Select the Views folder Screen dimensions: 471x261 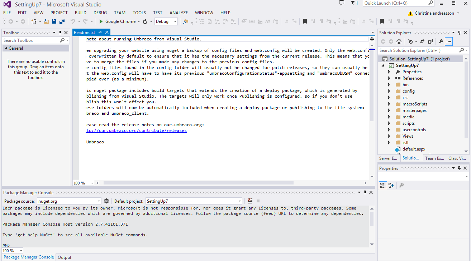coord(408,136)
